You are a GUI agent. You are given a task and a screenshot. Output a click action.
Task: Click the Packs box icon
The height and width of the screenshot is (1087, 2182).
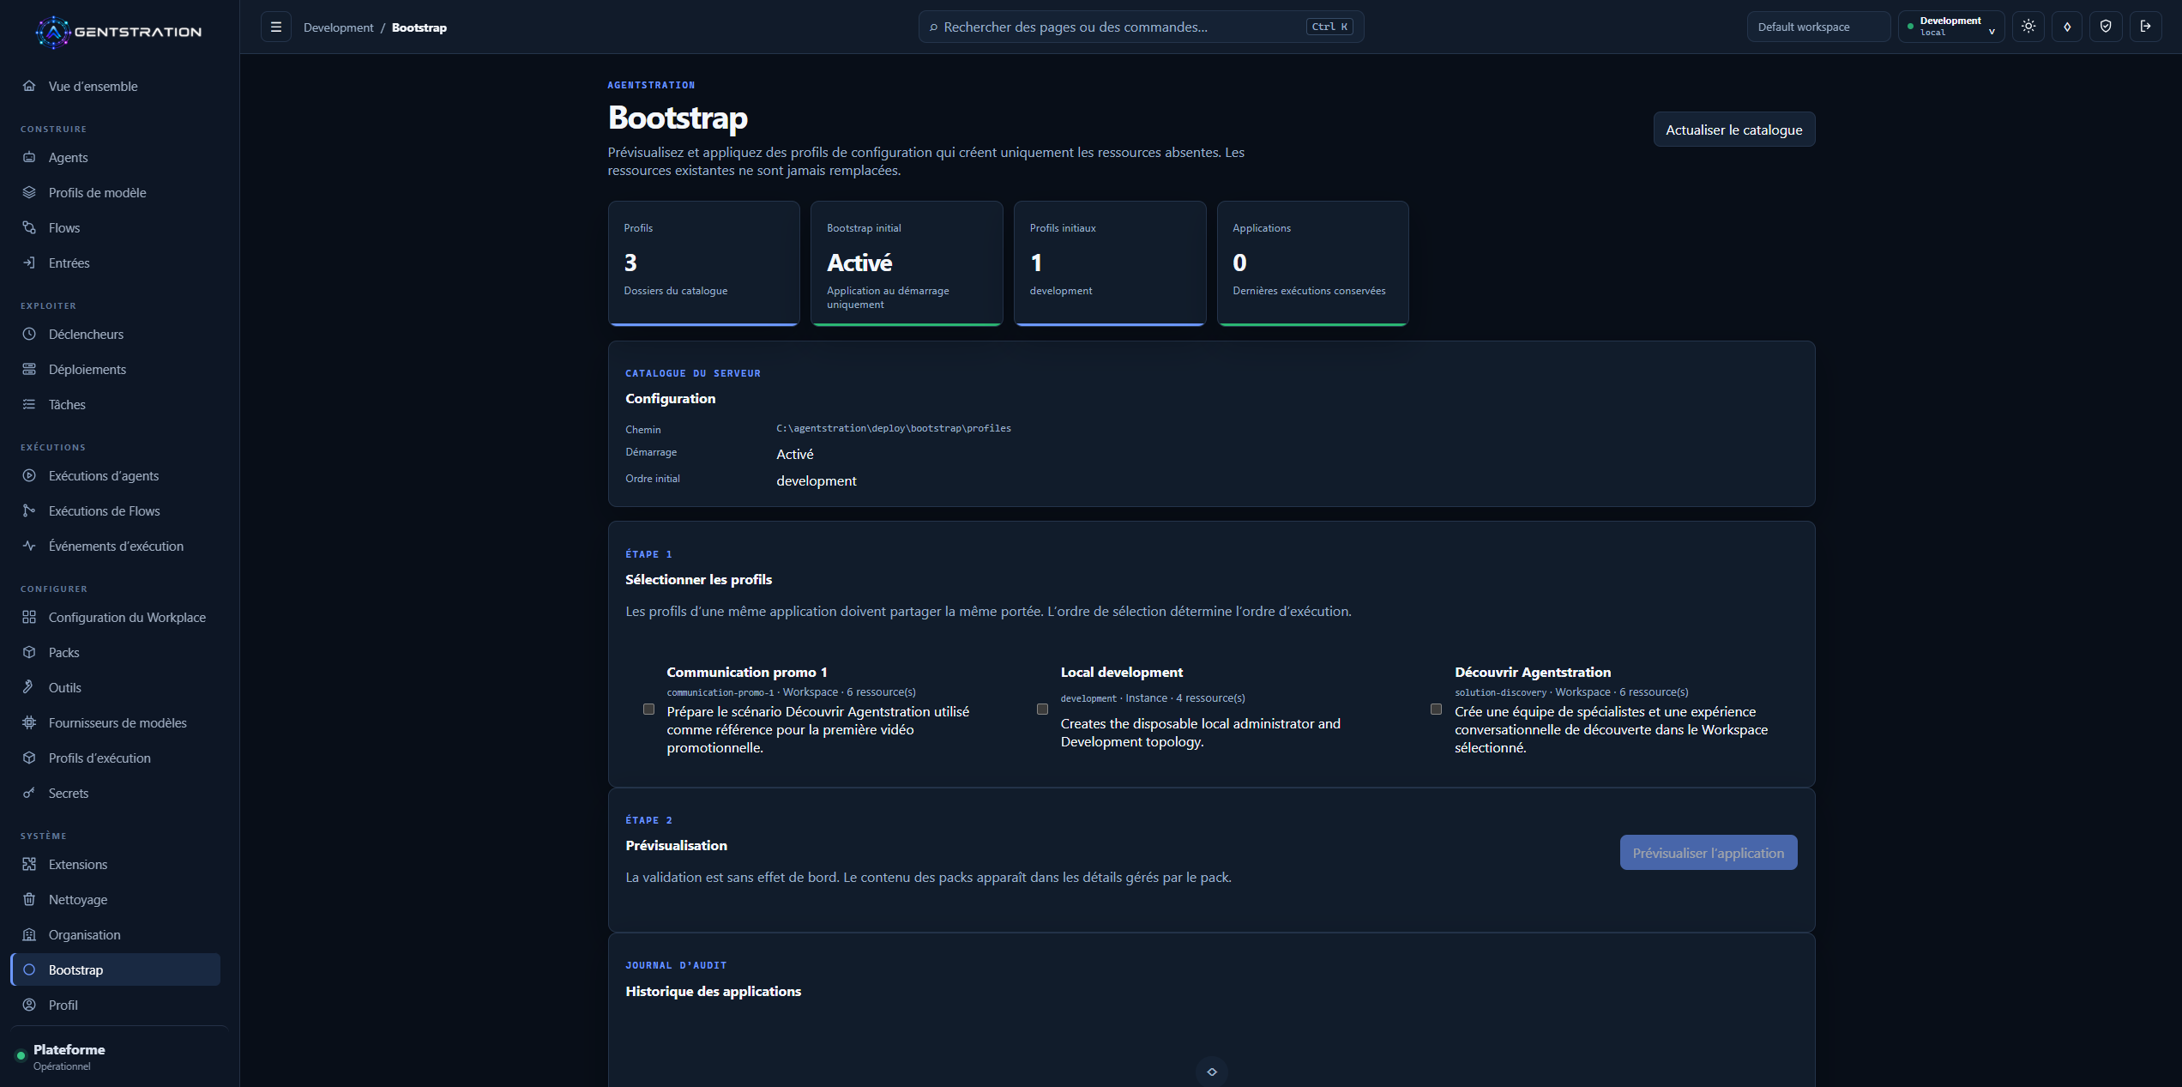[29, 652]
